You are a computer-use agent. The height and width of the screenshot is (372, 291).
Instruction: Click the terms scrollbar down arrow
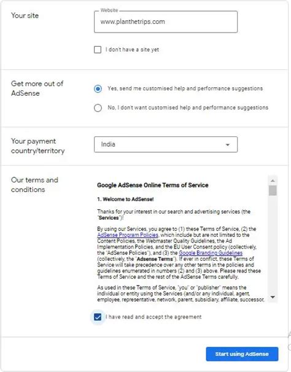click(273, 297)
